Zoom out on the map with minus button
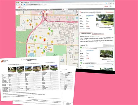Screen dimensions: 138x105 pos(17,14)
